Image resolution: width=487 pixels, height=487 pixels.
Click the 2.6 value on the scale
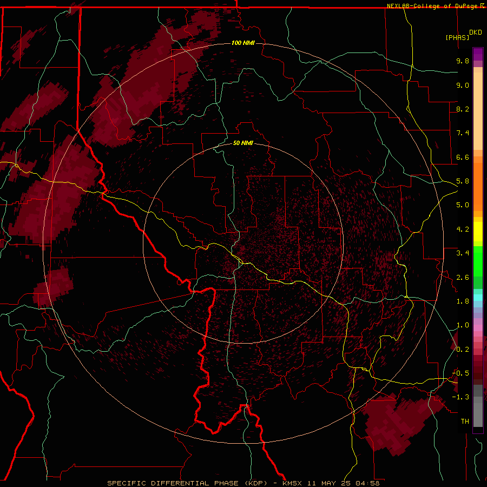coord(463,277)
